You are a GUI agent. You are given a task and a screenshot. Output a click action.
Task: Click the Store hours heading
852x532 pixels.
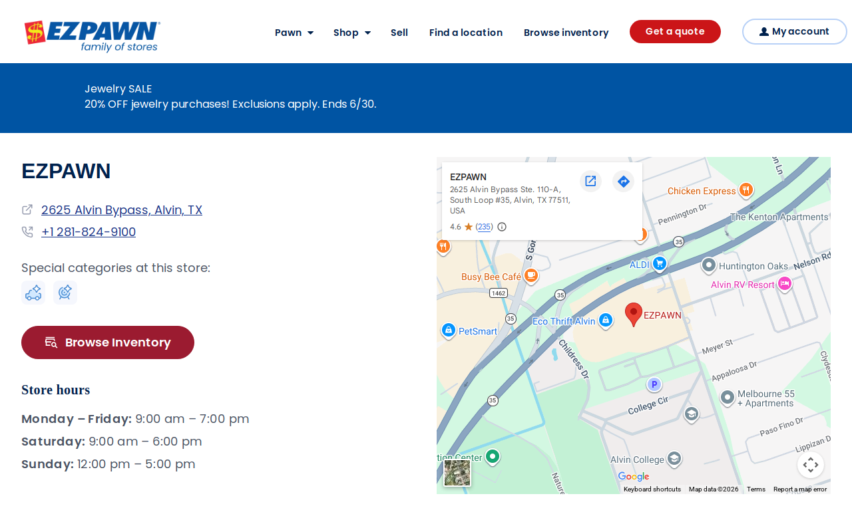tap(56, 390)
